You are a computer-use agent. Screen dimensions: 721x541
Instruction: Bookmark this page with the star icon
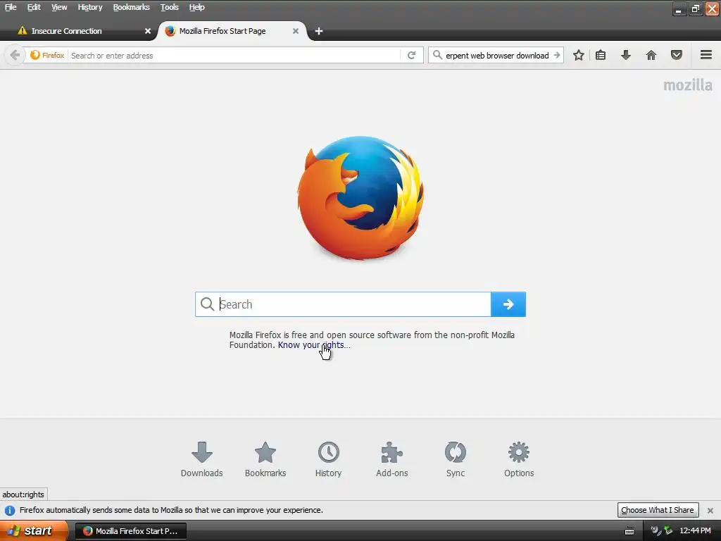[579, 55]
